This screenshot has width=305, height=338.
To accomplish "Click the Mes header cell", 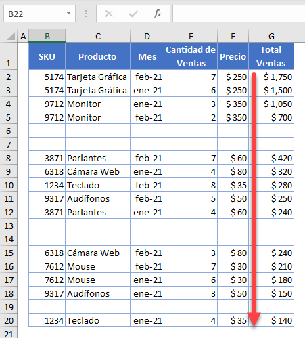I will (147, 56).
